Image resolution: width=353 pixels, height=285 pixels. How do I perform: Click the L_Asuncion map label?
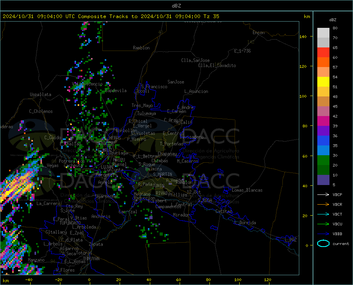tap(196, 91)
